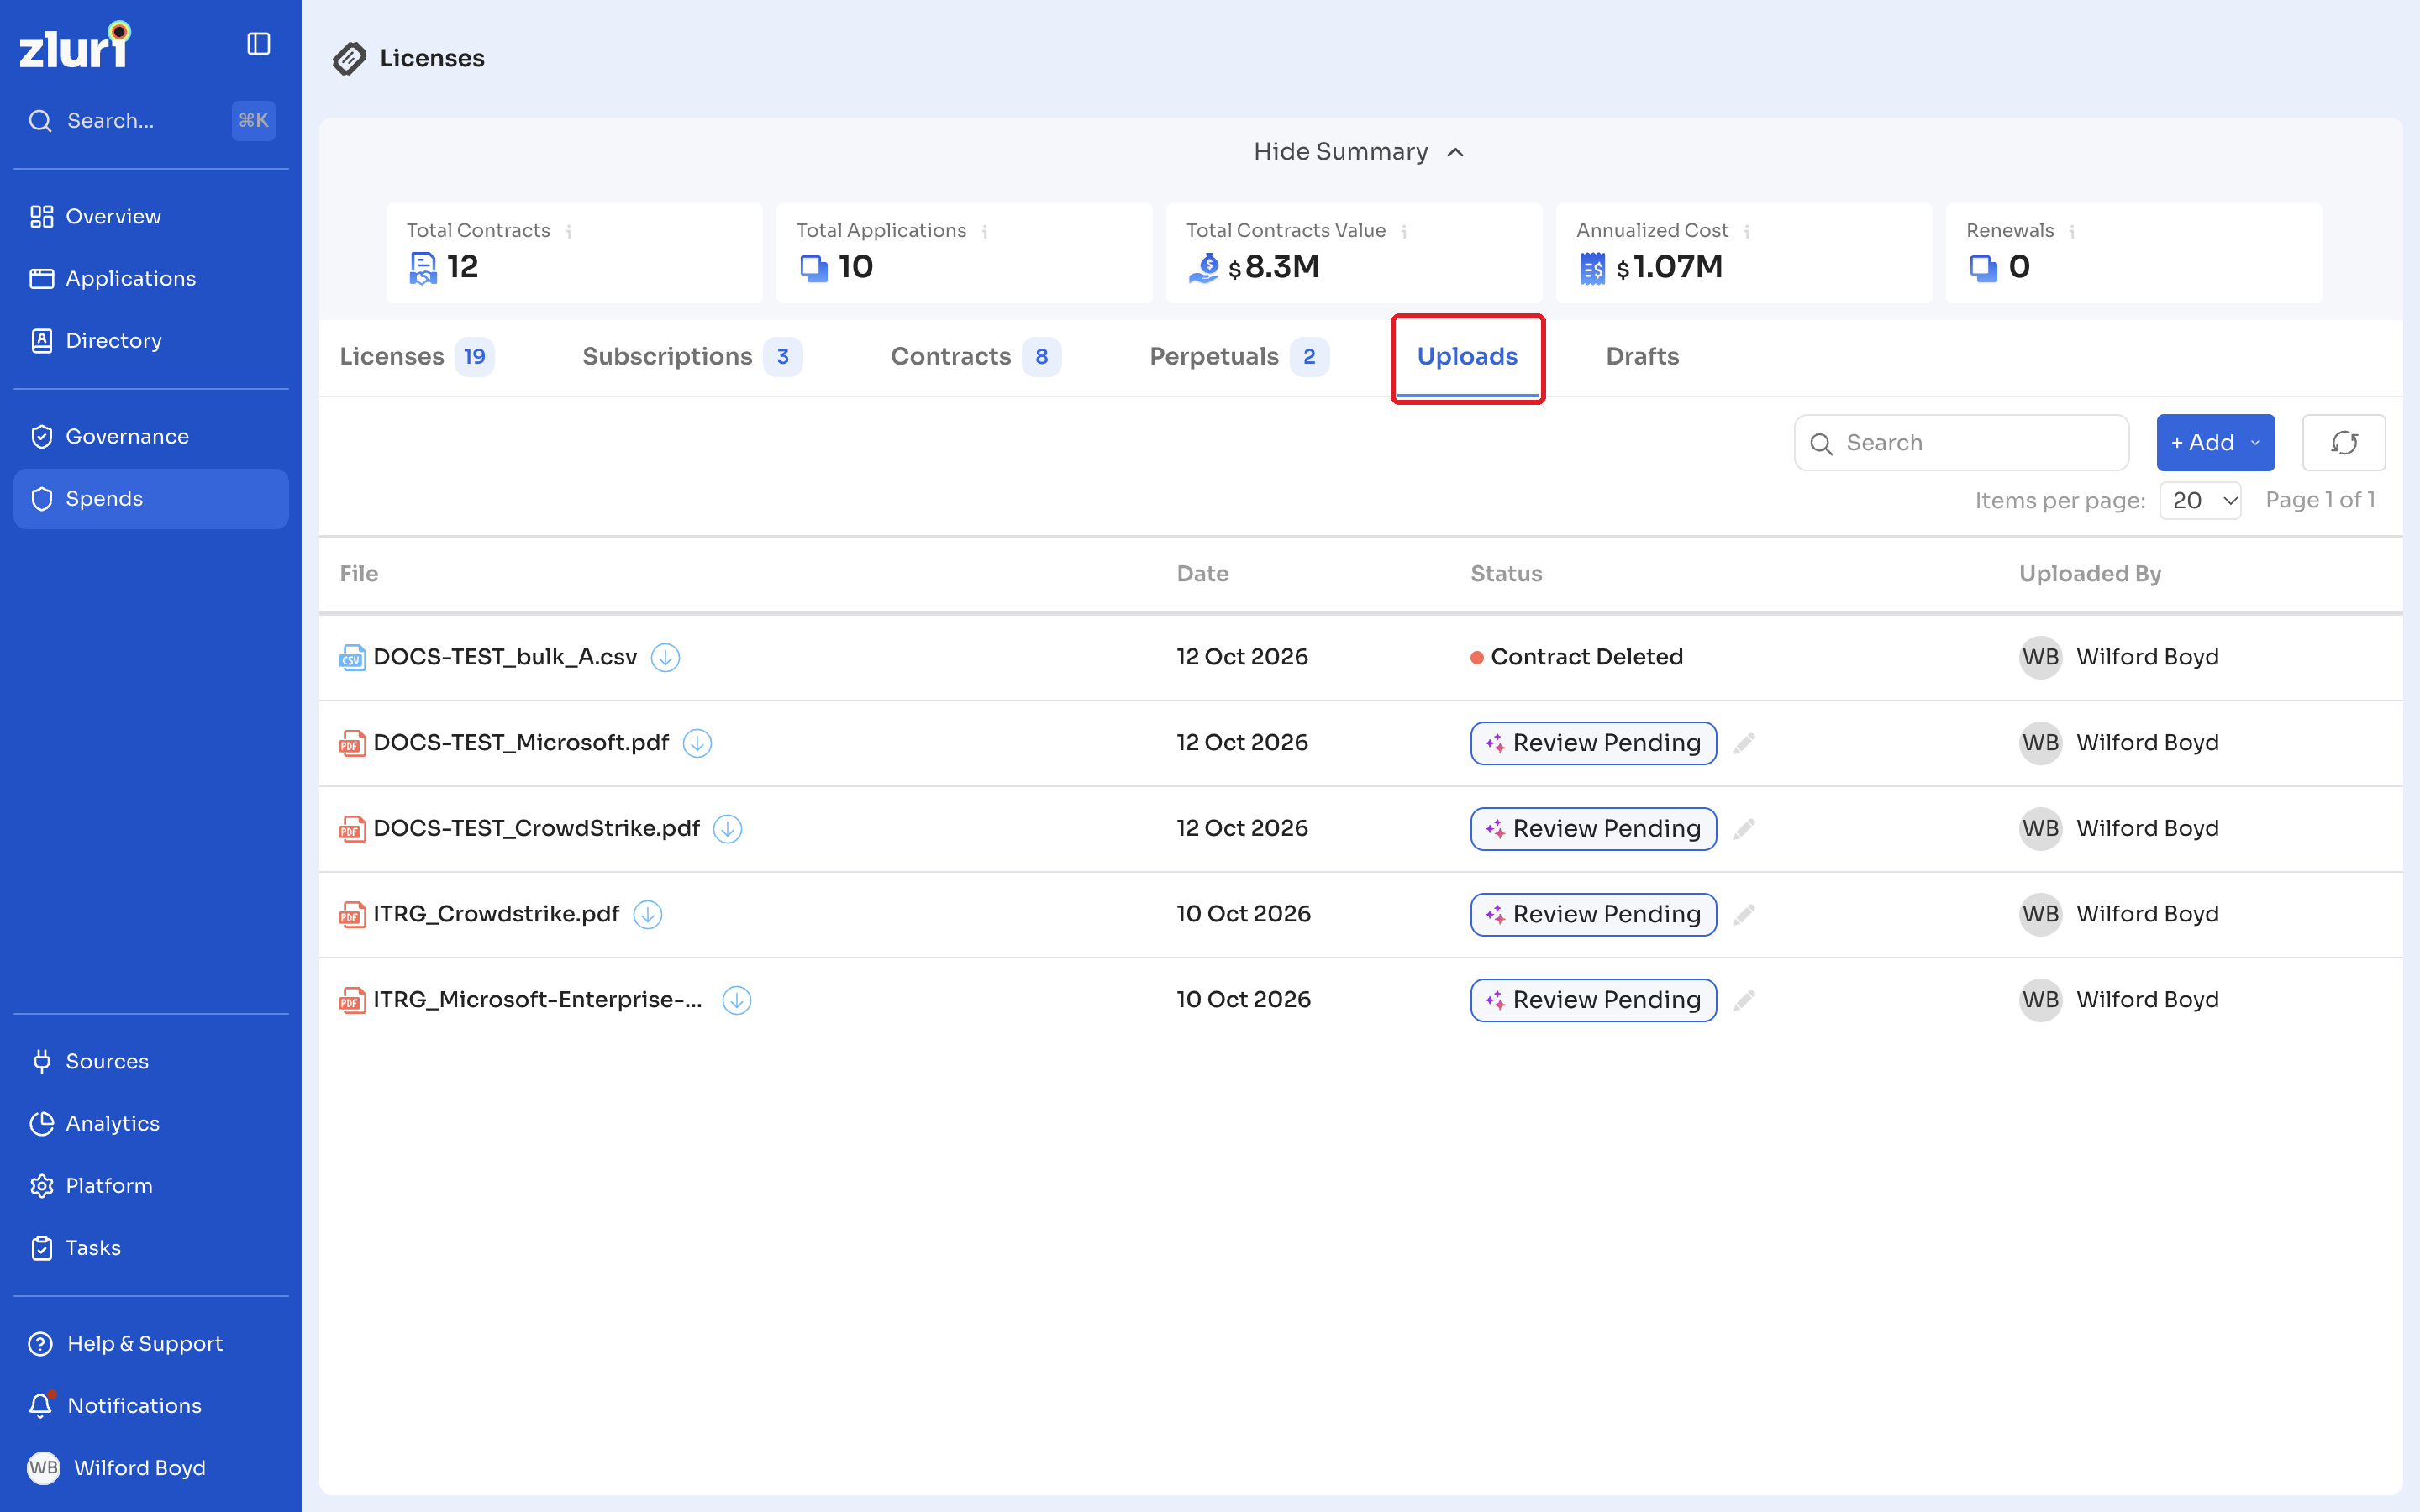2420x1512 pixels.
Task: Open sidebar global Search box
Action: pos(151,121)
